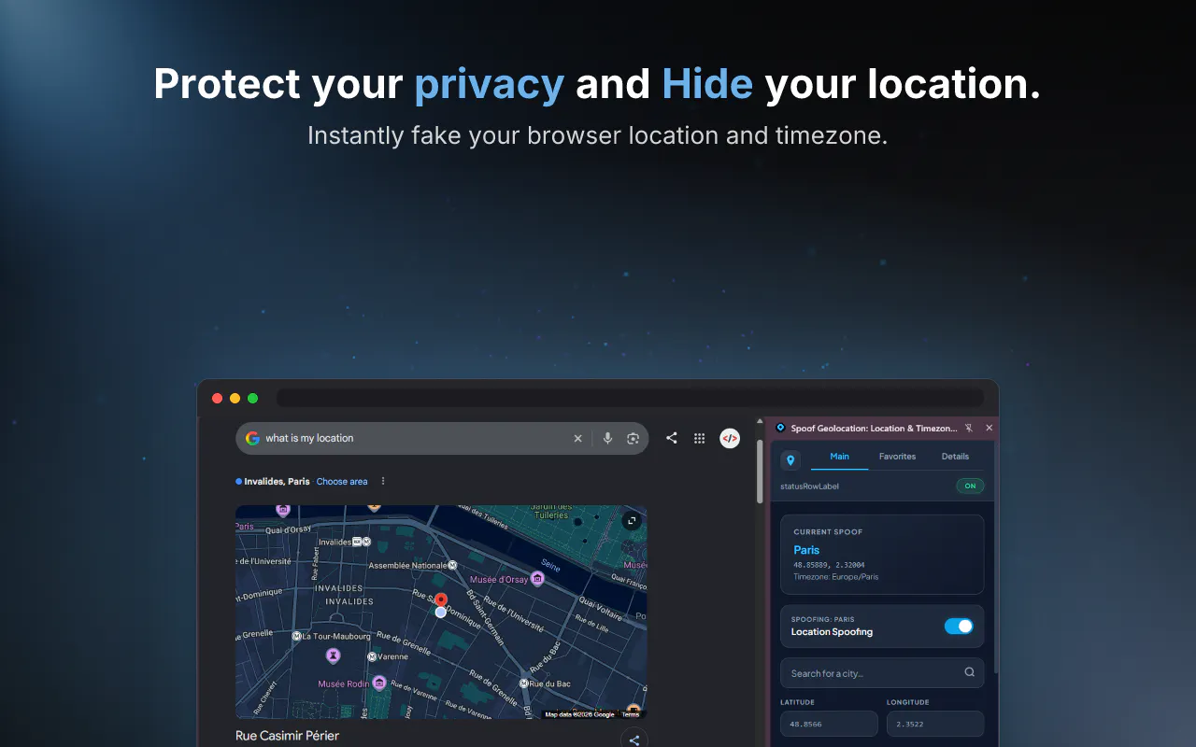Click the browser address bar
The image size is (1196, 747).
[x=630, y=398]
